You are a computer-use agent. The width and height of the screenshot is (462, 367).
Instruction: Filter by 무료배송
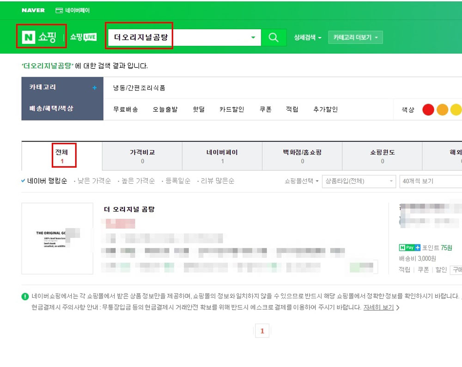coord(126,109)
